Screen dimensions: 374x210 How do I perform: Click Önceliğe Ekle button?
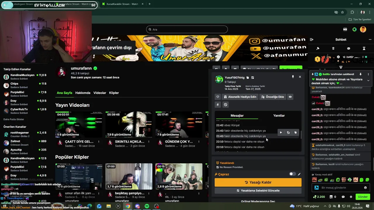[x=273, y=97]
